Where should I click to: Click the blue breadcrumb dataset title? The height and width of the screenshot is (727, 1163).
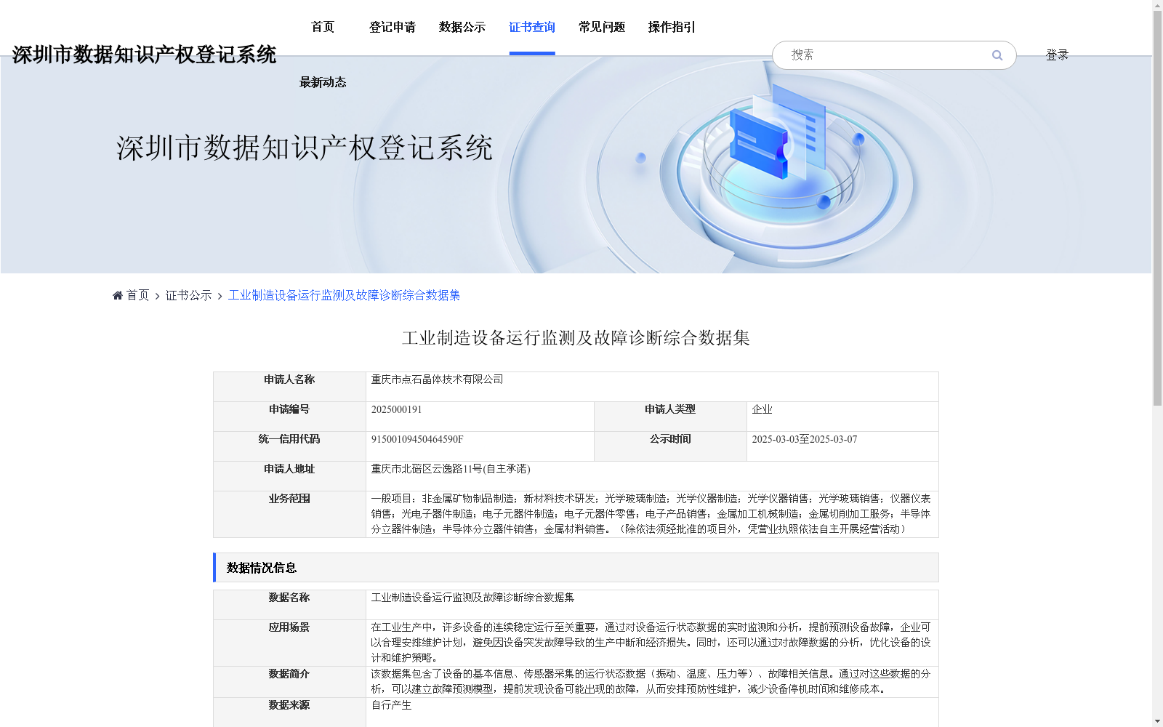click(345, 295)
